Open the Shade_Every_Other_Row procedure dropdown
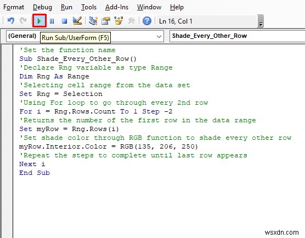Screen dimensions: 305x238 (238, 36)
